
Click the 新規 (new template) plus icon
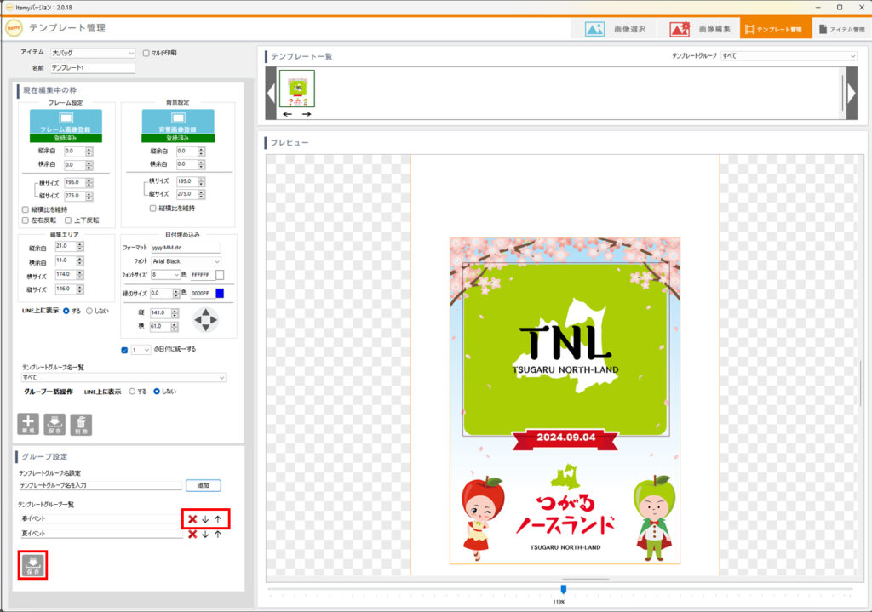(x=29, y=424)
